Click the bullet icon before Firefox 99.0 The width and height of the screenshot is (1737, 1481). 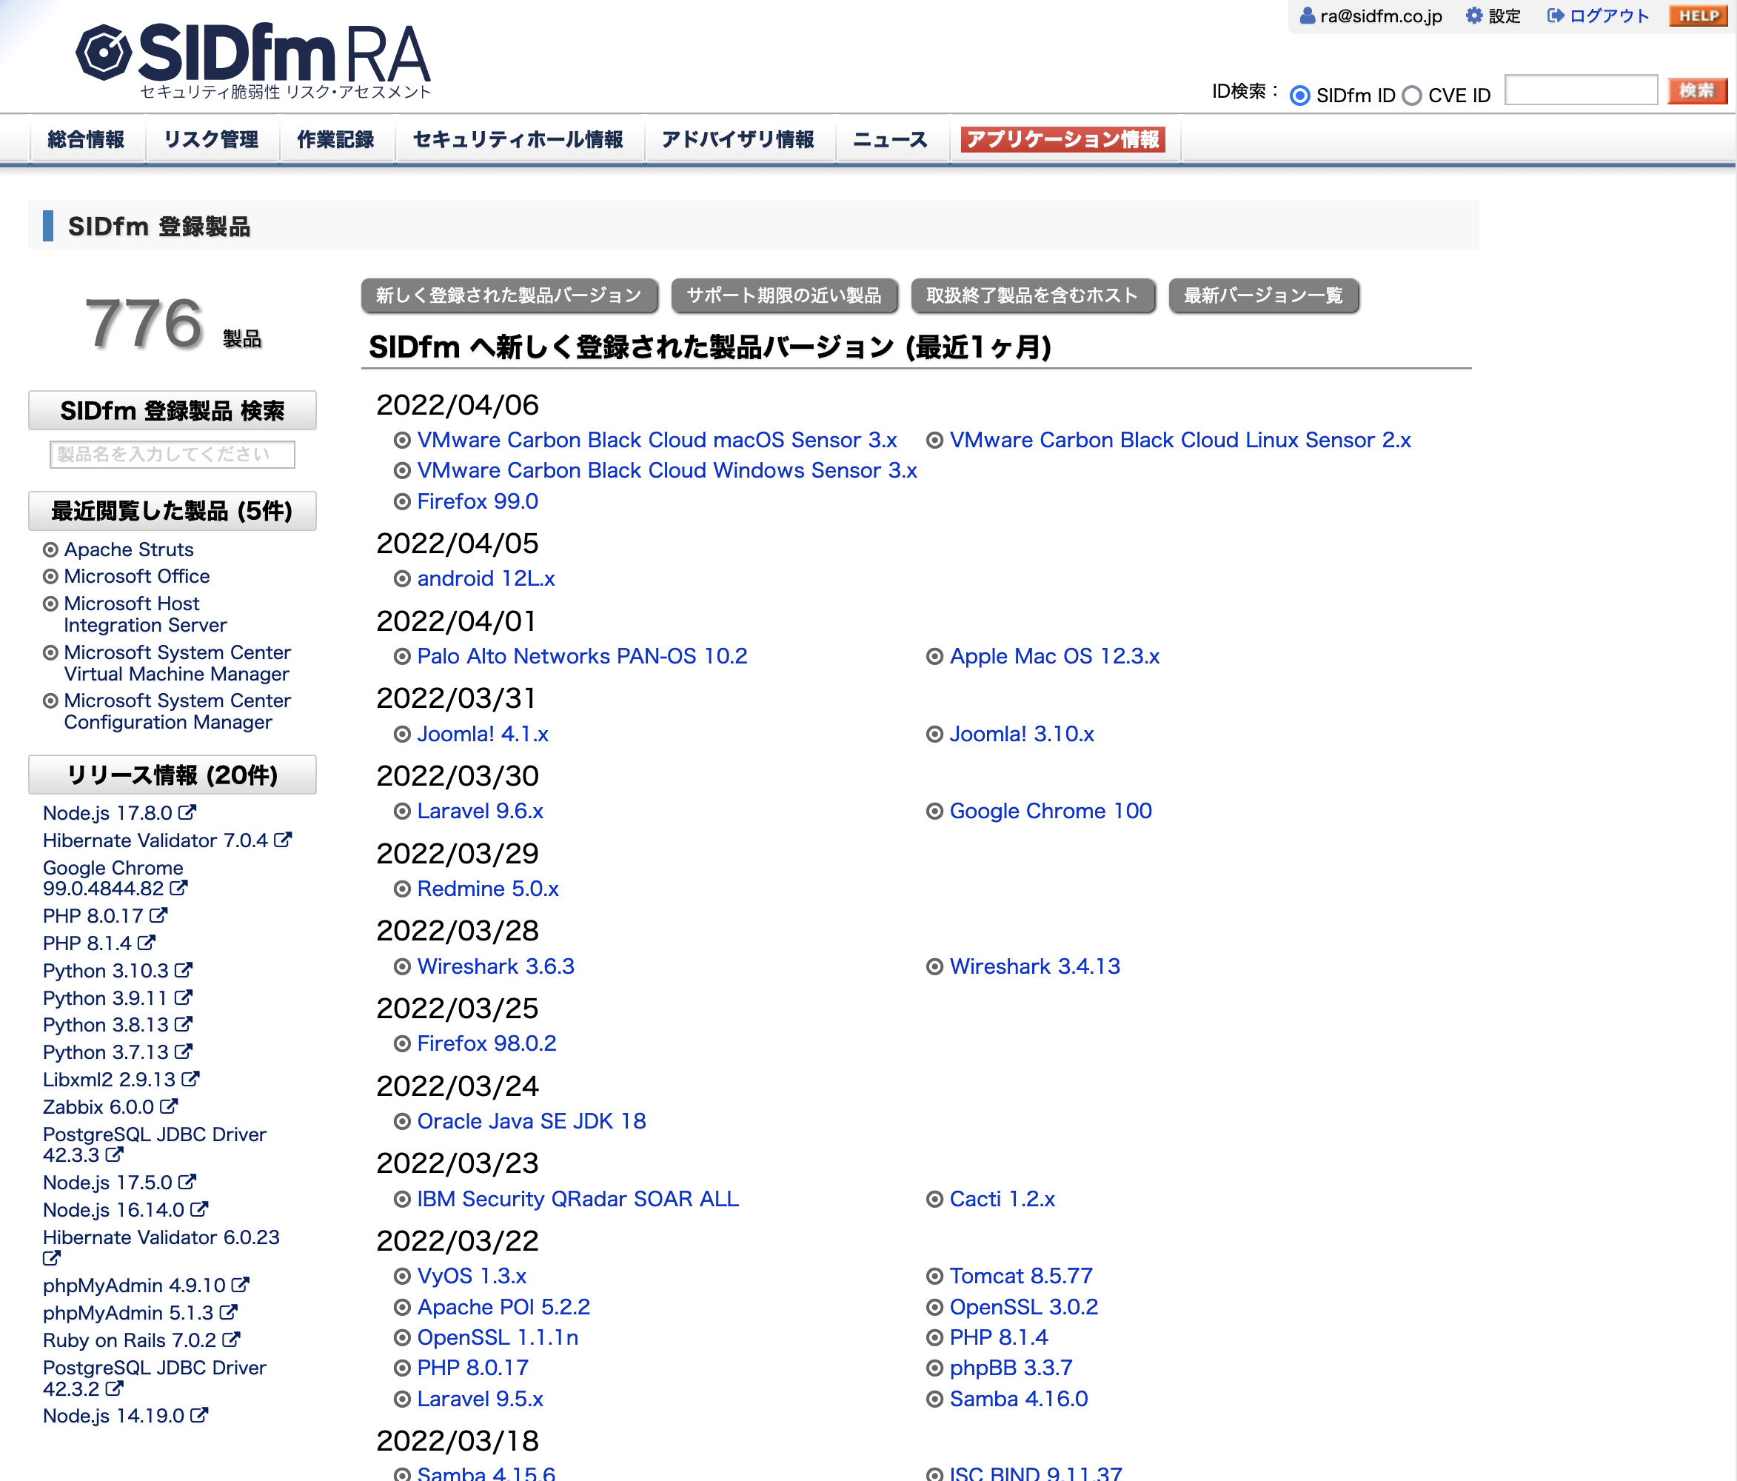(x=402, y=501)
